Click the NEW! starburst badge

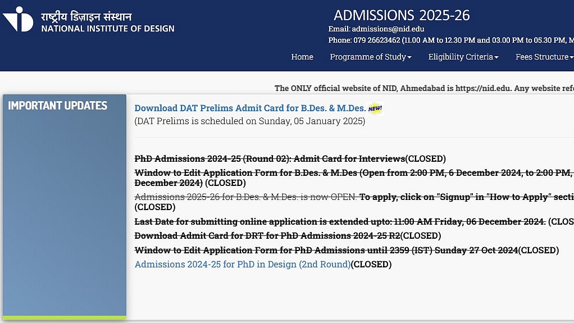[x=375, y=108]
